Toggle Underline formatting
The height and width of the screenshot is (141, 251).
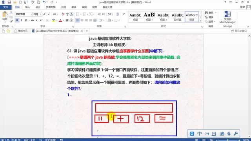pyautogui.click(x=25, y=20)
